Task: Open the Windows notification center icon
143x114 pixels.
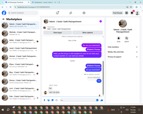Action: [x=139, y=110]
